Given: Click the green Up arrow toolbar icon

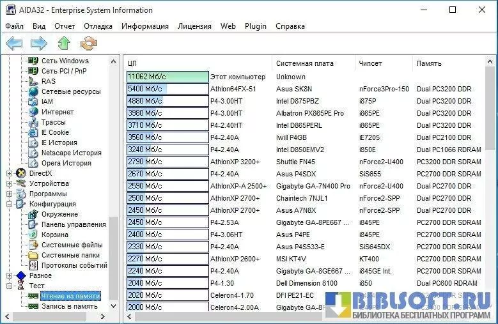Looking at the screenshot, I should (x=64, y=43).
